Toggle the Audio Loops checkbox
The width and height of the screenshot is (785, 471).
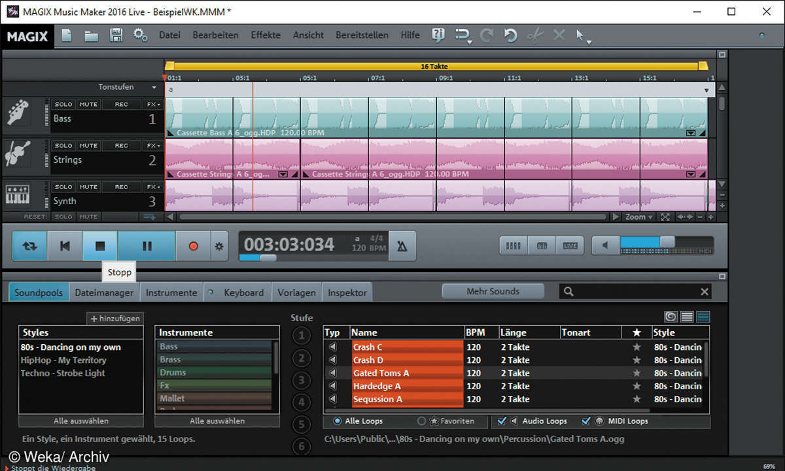click(x=502, y=421)
